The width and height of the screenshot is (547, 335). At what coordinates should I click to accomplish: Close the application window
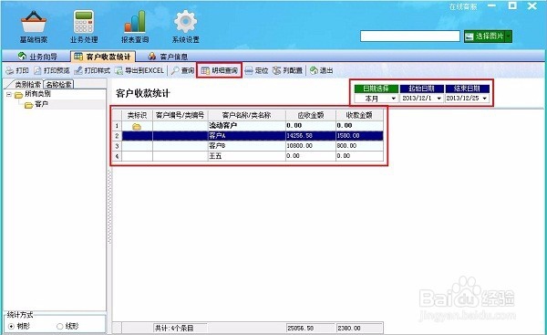pyautogui.click(x=532, y=5)
